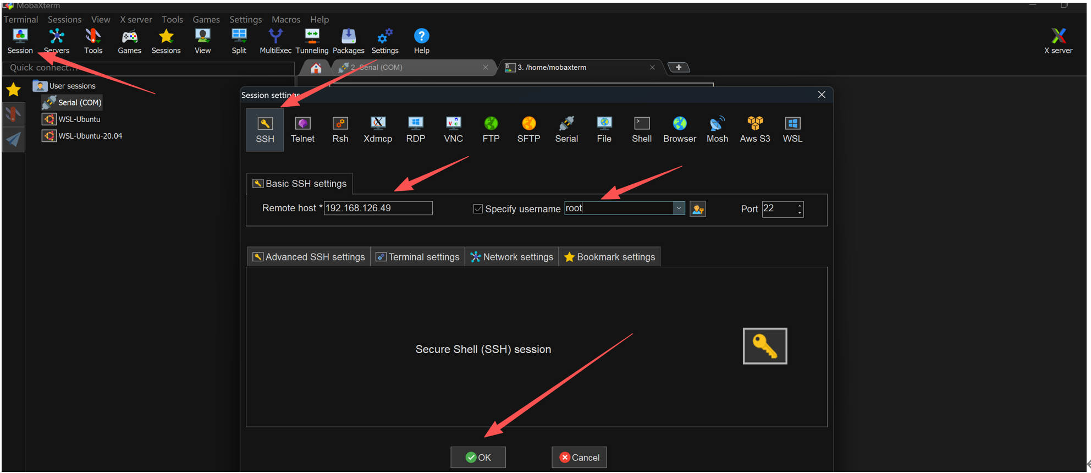Screen dimensions: 1091x473
Task: Switch to the Serial (COM) tab
Action: (x=414, y=68)
